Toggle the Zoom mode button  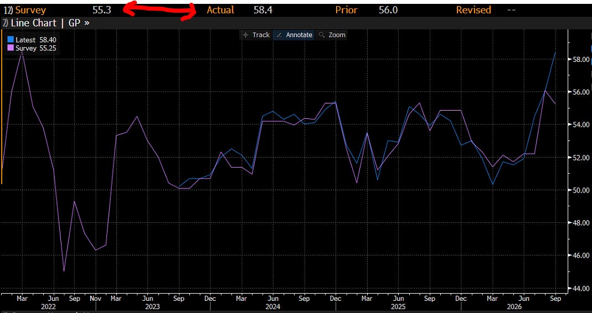(x=332, y=35)
